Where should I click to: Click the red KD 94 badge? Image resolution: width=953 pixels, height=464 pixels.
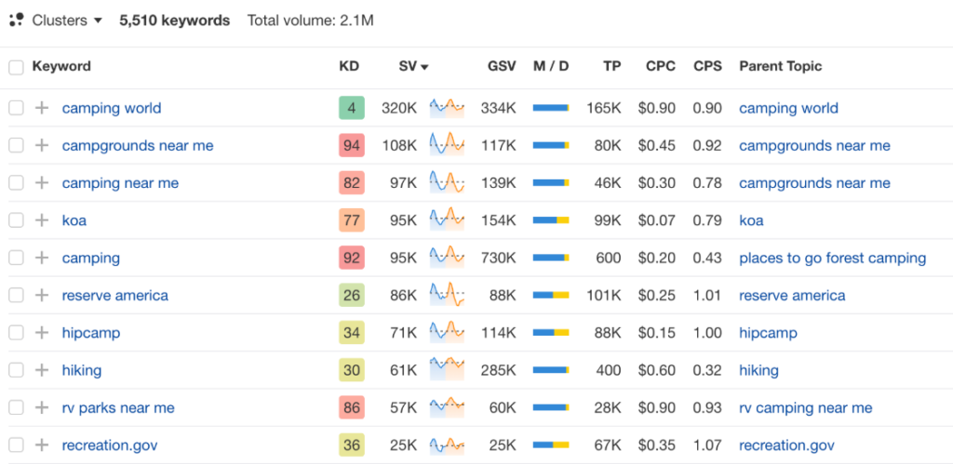click(351, 146)
